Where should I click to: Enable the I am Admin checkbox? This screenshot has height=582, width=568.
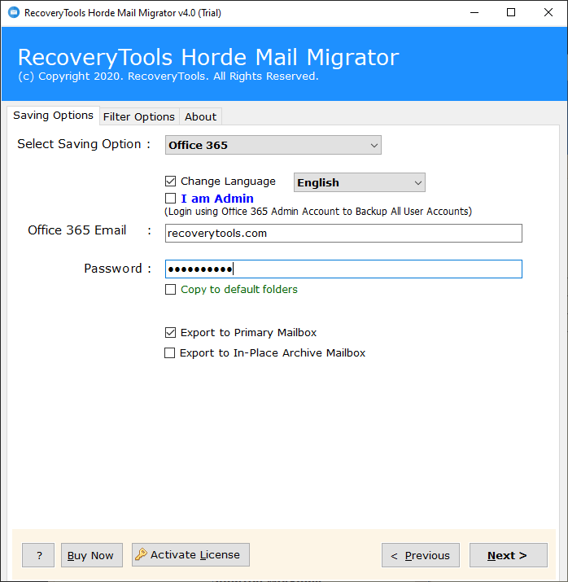(x=170, y=199)
